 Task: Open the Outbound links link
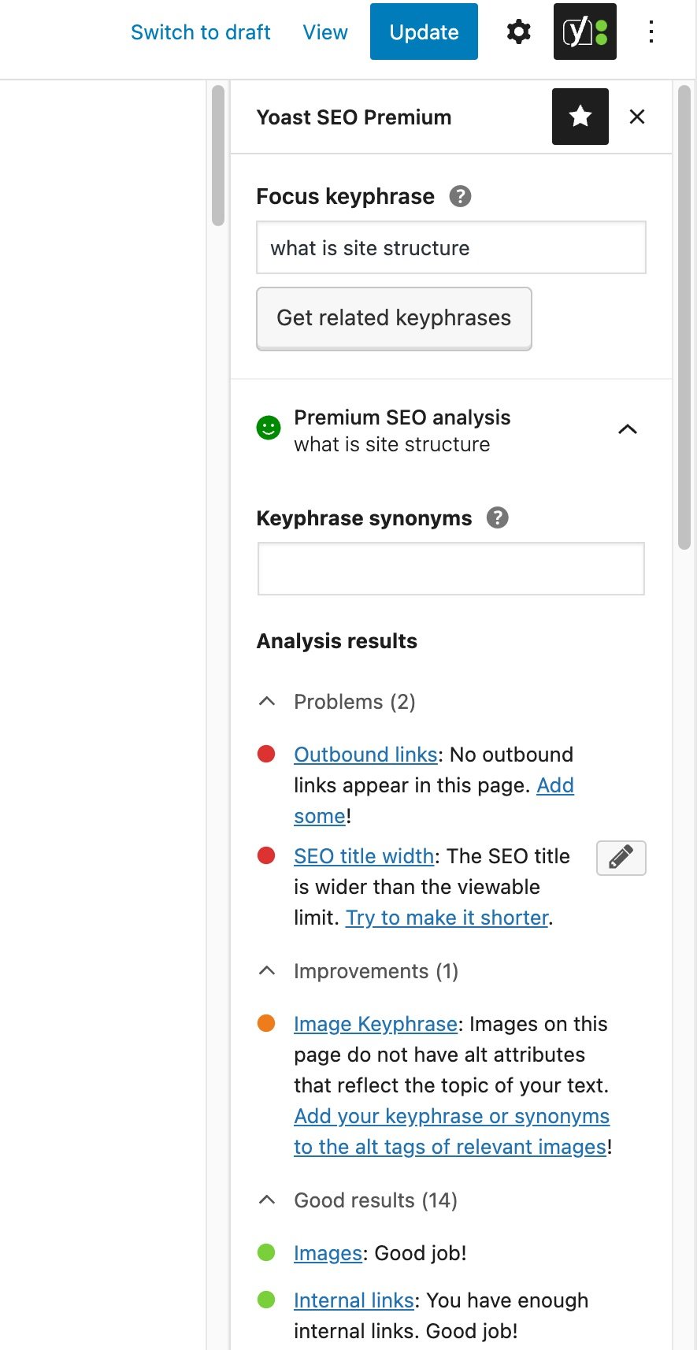pos(365,755)
